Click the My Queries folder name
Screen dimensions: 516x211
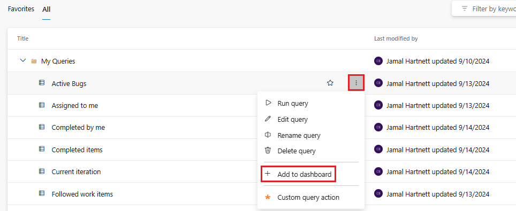click(x=58, y=61)
